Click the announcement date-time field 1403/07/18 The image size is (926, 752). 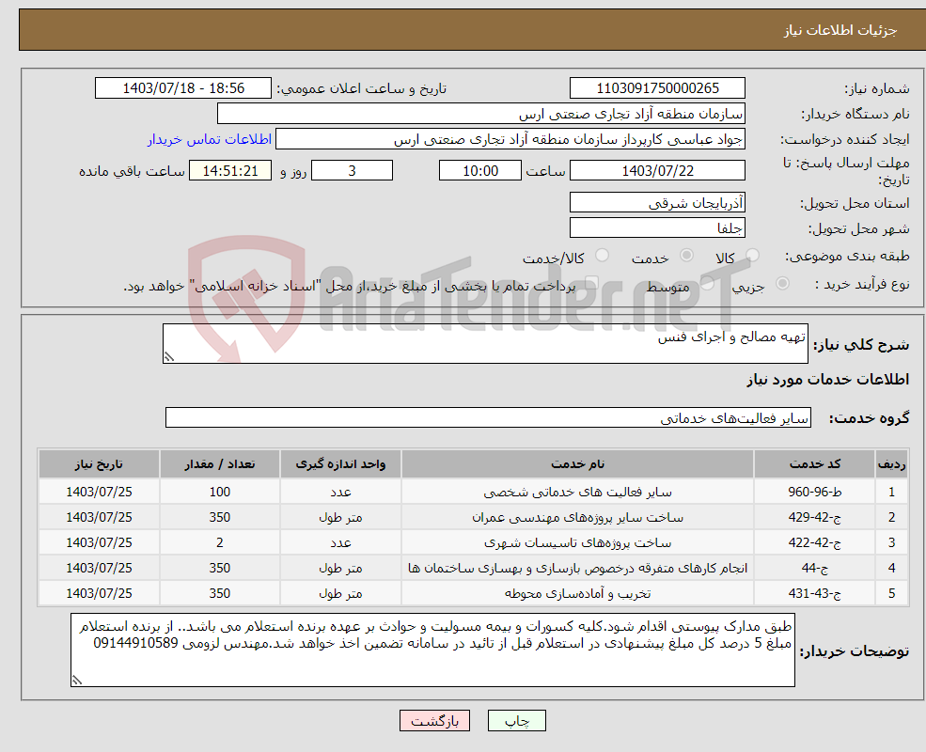[183, 88]
